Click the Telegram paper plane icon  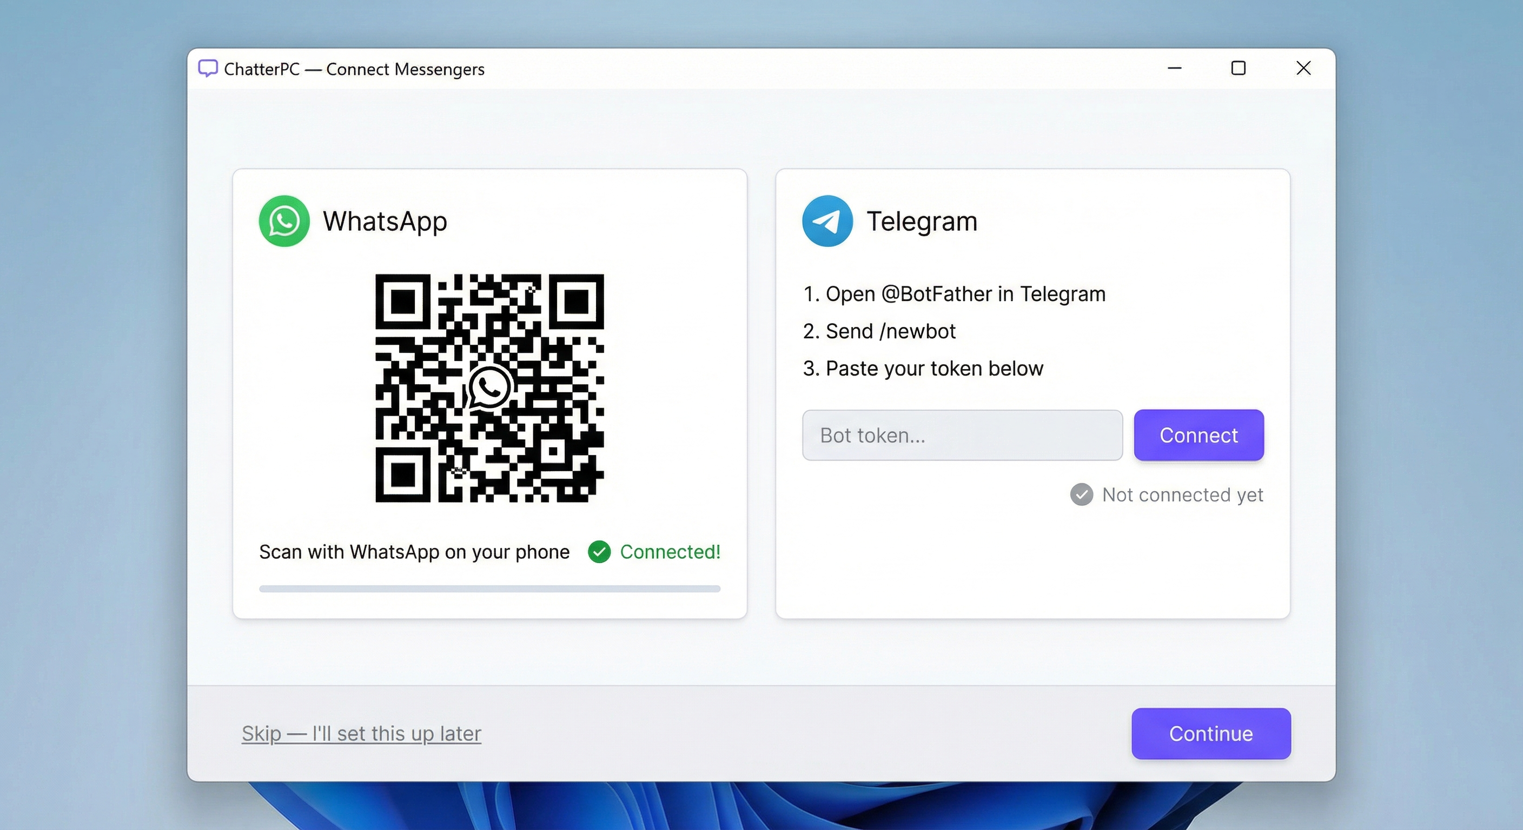tap(827, 220)
